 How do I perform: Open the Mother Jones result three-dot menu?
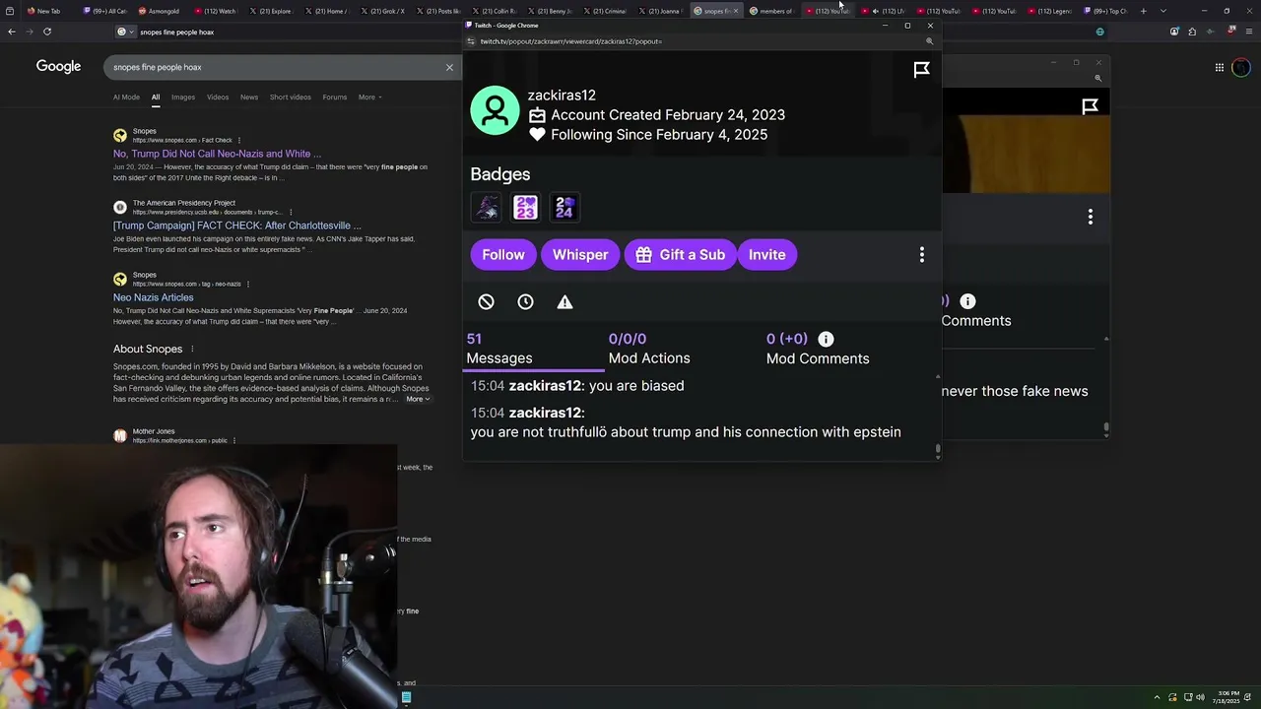234,440
